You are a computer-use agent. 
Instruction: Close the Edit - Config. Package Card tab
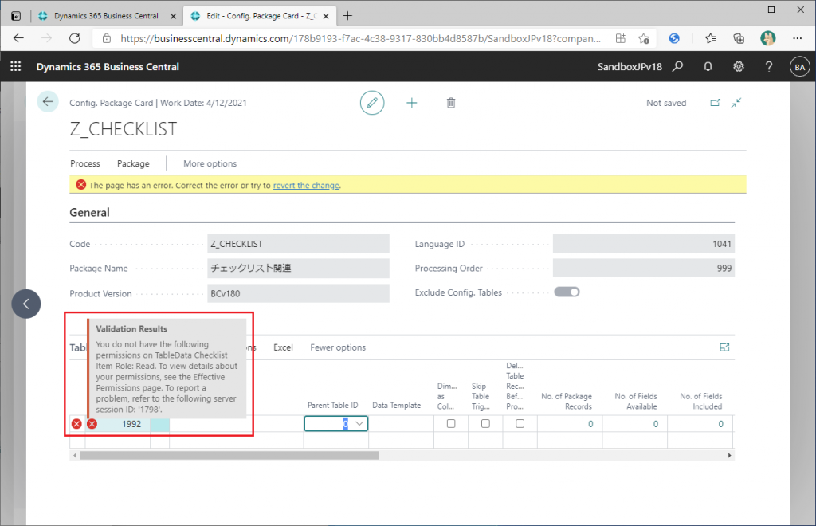(x=326, y=16)
